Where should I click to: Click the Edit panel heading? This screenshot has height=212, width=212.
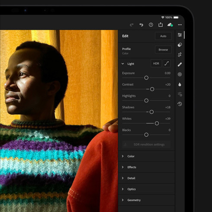coord(125,36)
